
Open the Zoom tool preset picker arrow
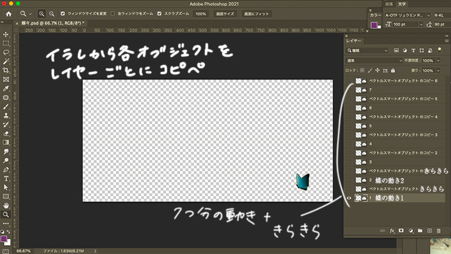pyautogui.click(x=30, y=14)
